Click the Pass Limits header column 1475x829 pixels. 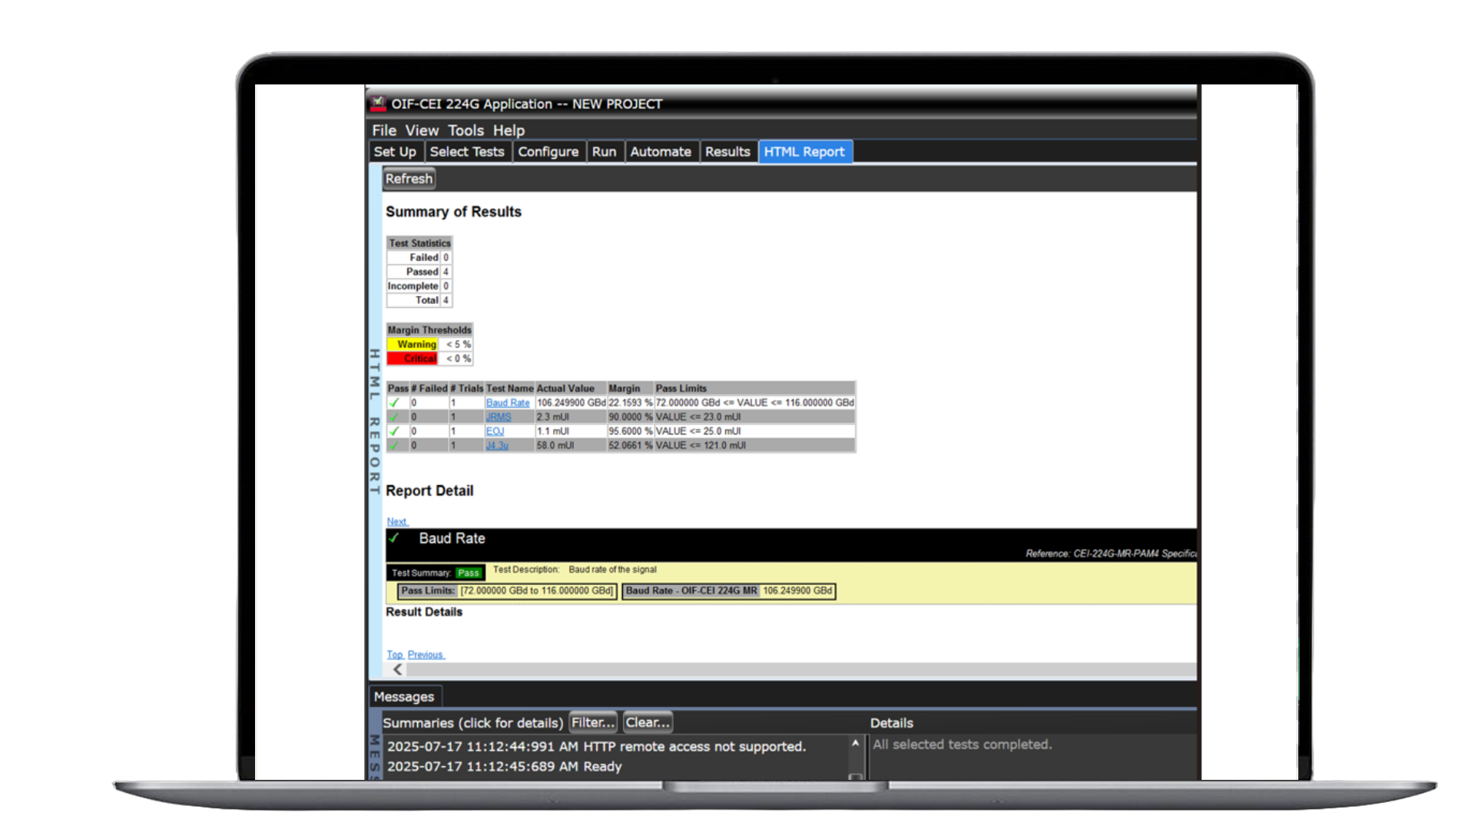754,388
